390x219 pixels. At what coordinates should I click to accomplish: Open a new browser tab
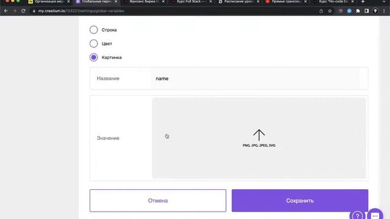point(363,1)
